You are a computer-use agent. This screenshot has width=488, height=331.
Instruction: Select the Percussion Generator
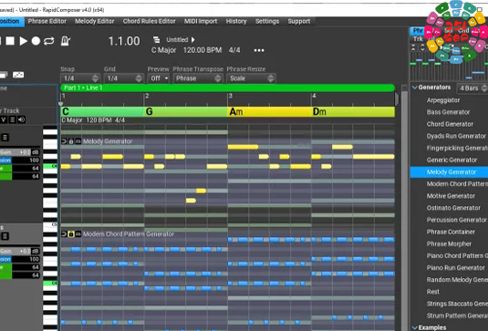(x=457, y=220)
